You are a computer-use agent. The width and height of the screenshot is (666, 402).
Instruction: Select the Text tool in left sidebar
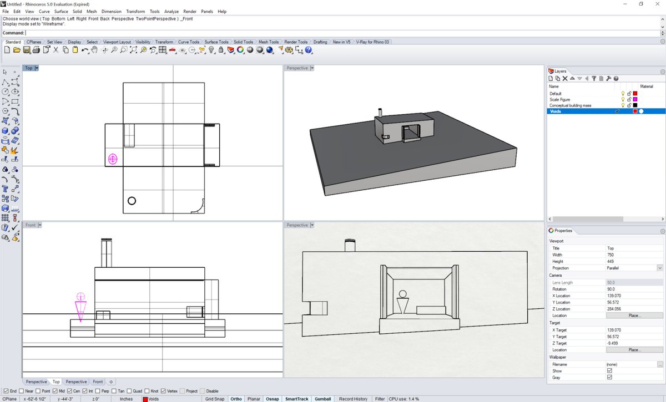[6, 187]
